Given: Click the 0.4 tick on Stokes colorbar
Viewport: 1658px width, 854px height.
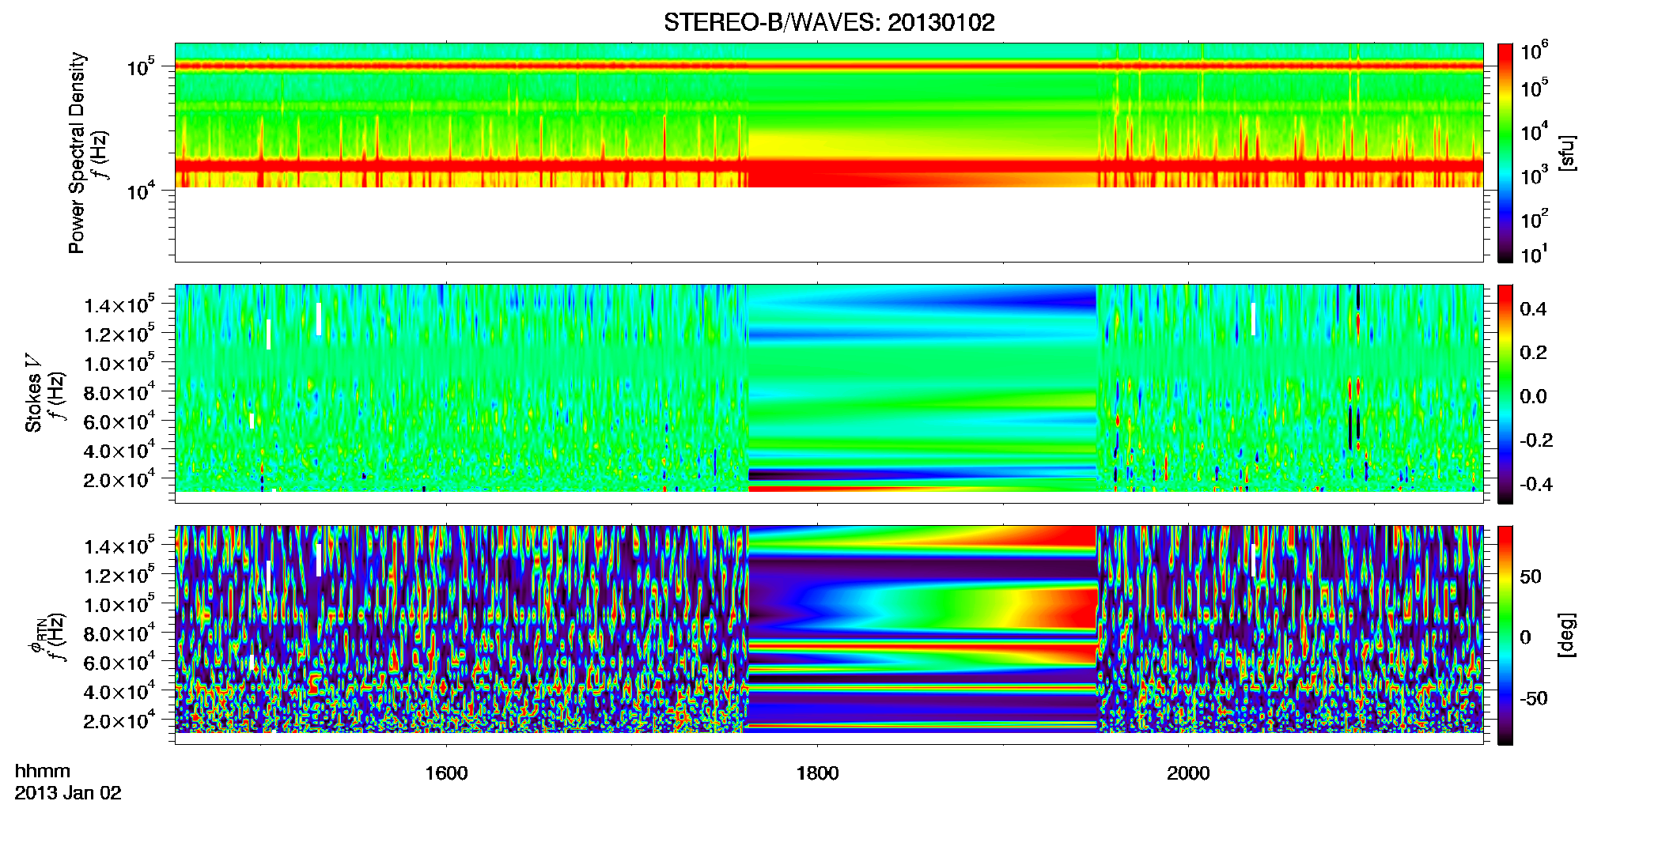Looking at the screenshot, I should click(1533, 309).
